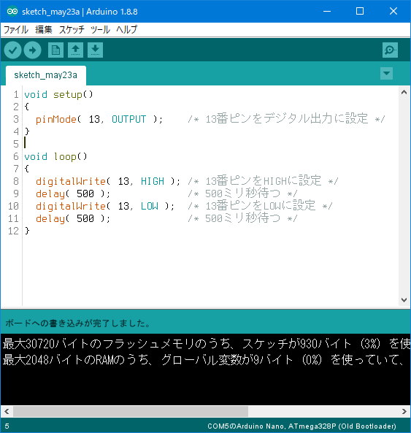
Task: Open the 編集 menu
Action: pos(44,29)
